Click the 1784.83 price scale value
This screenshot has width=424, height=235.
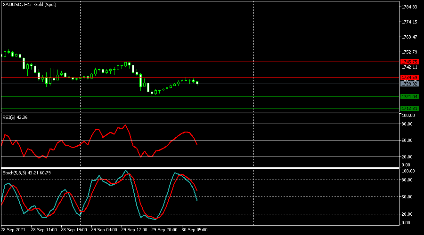pos(409,7)
